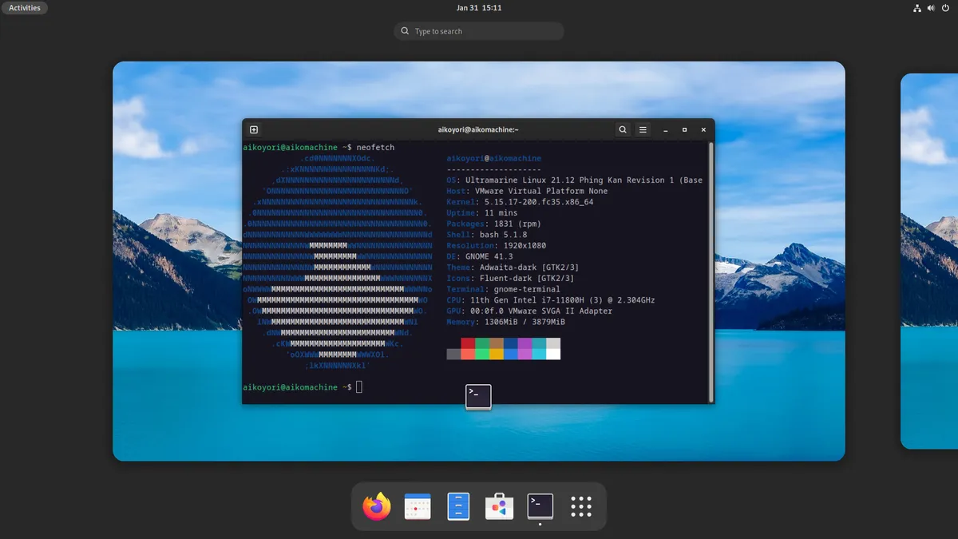This screenshot has width=958, height=539.
Task: Show the all-applications grid
Action: click(x=580, y=505)
